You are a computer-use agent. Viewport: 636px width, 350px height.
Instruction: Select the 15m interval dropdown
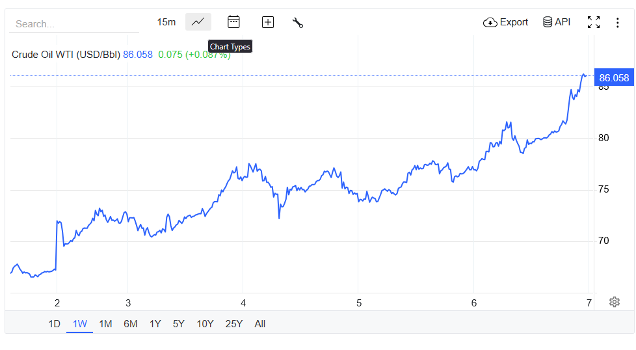pyautogui.click(x=166, y=22)
